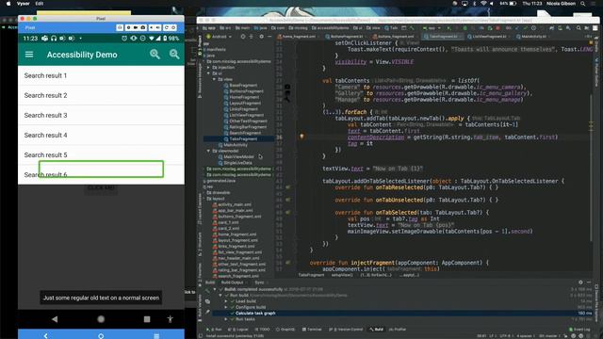603x339 pixels.
Task: Collapse the viewmodel package folder
Action: (209, 151)
